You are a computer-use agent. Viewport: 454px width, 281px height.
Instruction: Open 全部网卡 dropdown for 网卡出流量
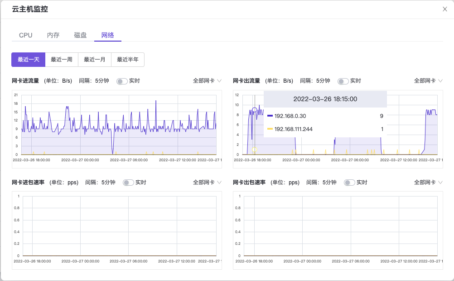pyautogui.click(x=428, y=81)
